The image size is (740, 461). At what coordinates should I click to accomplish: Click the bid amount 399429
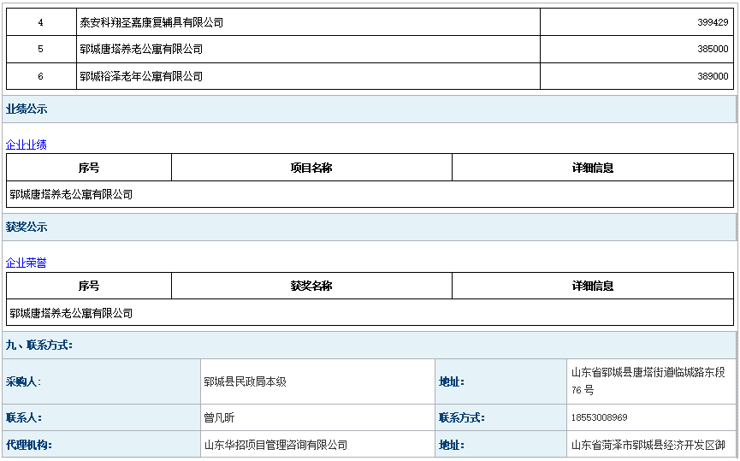coord(713,22)
